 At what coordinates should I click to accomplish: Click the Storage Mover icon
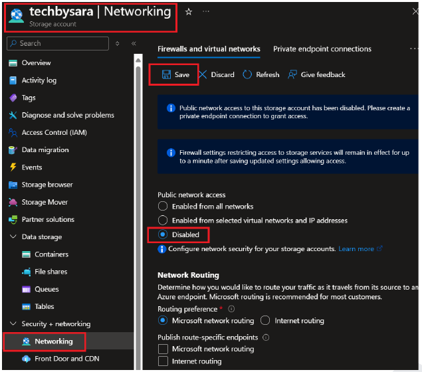[13, 202]
